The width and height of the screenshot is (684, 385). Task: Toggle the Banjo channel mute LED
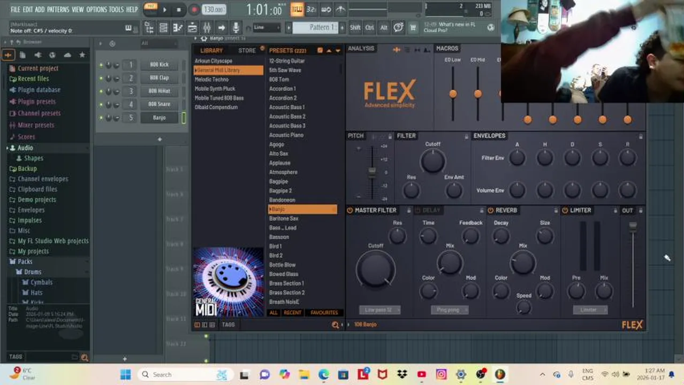[101, 118]
